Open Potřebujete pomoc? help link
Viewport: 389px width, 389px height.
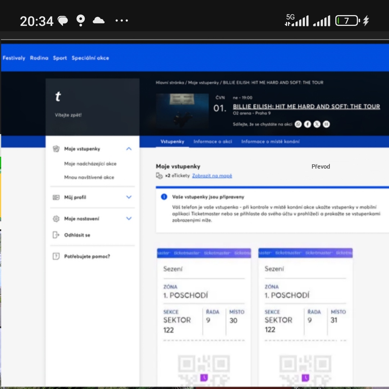click(87, 256)
